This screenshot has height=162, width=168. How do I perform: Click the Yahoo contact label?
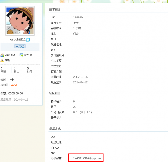[x=55, y=147]
